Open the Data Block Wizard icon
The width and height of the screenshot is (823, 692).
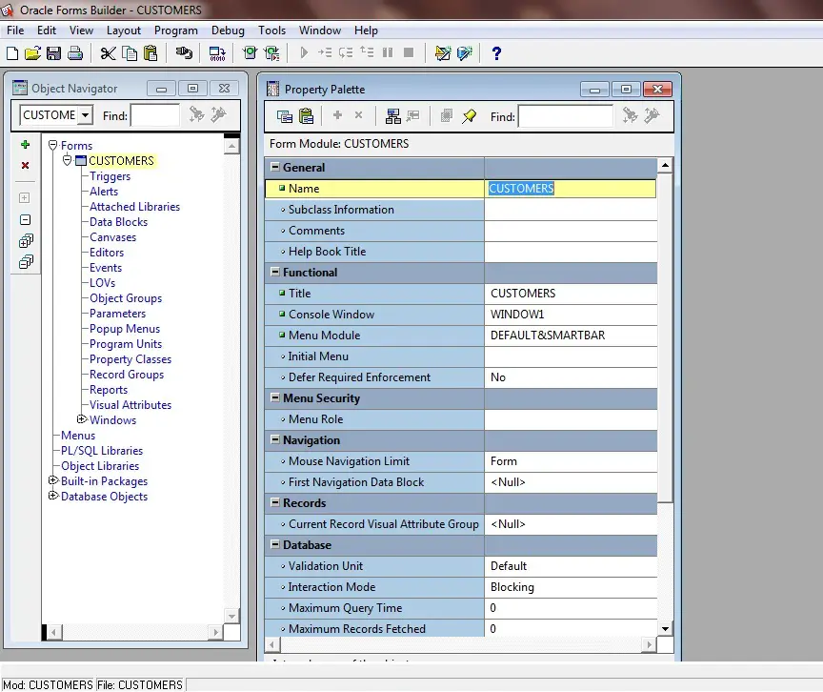443,53
